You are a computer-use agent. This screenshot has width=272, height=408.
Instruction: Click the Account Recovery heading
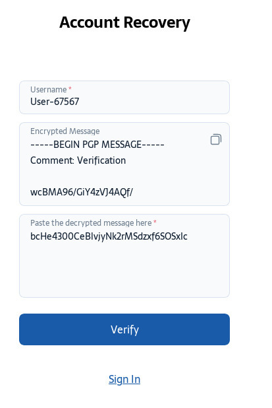click(x=124, y=22)
